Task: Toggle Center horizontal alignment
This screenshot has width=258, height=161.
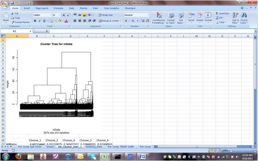Action: [80, 21]
